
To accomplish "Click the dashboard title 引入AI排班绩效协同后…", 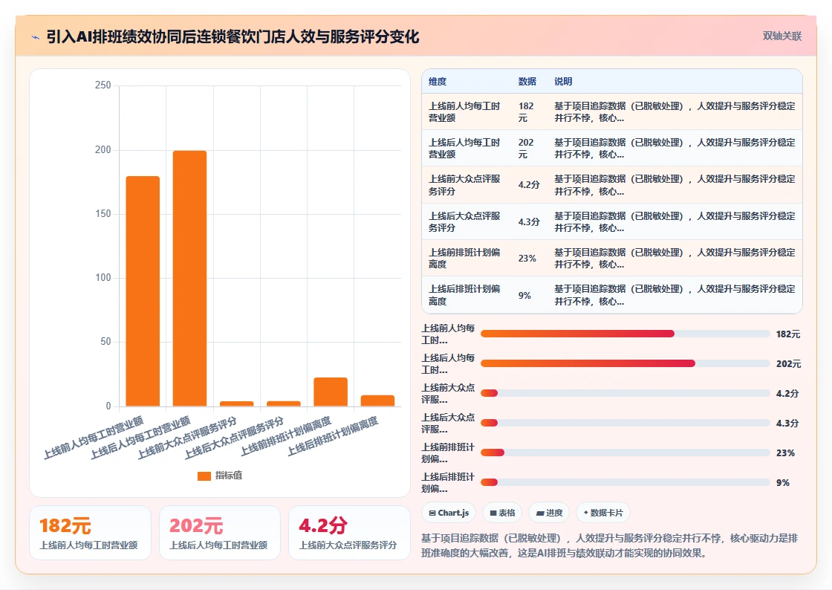I will click(x=233, y=36).
